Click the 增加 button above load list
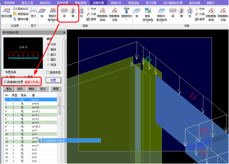The width and height of the screenshot is (229, 164). coord(9,89)
